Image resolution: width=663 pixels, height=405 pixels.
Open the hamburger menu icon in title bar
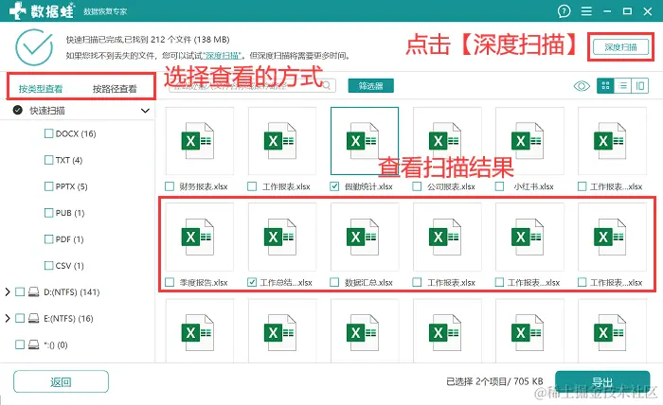pos(586,11)
